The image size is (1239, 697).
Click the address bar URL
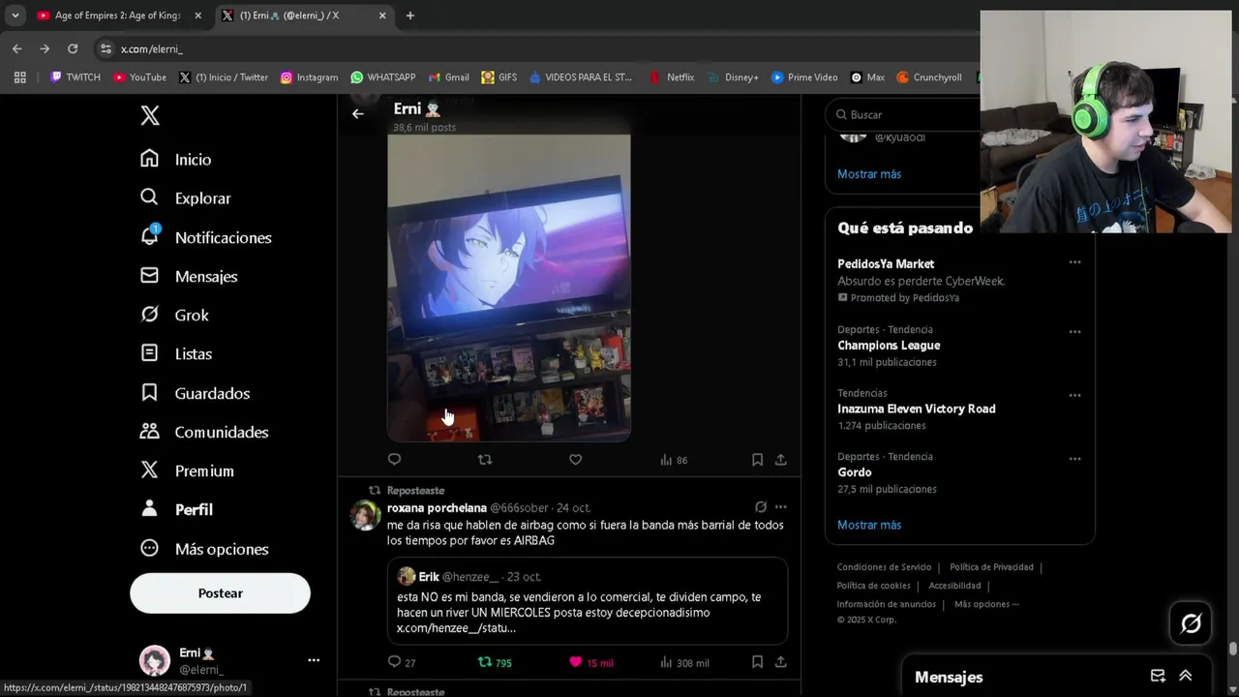[x=152, y=48]
